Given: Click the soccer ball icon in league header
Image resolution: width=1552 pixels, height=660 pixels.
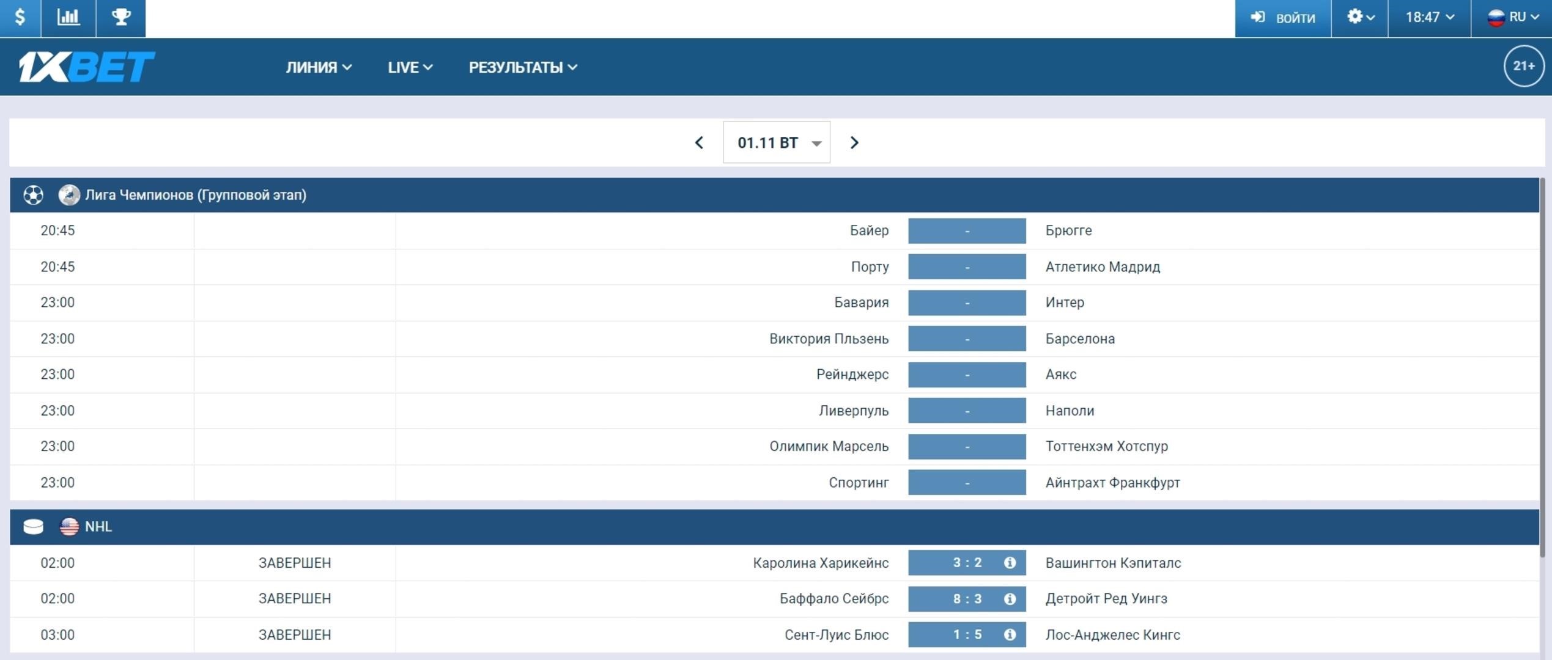Looking at the screenshot, I should [33, 195].
